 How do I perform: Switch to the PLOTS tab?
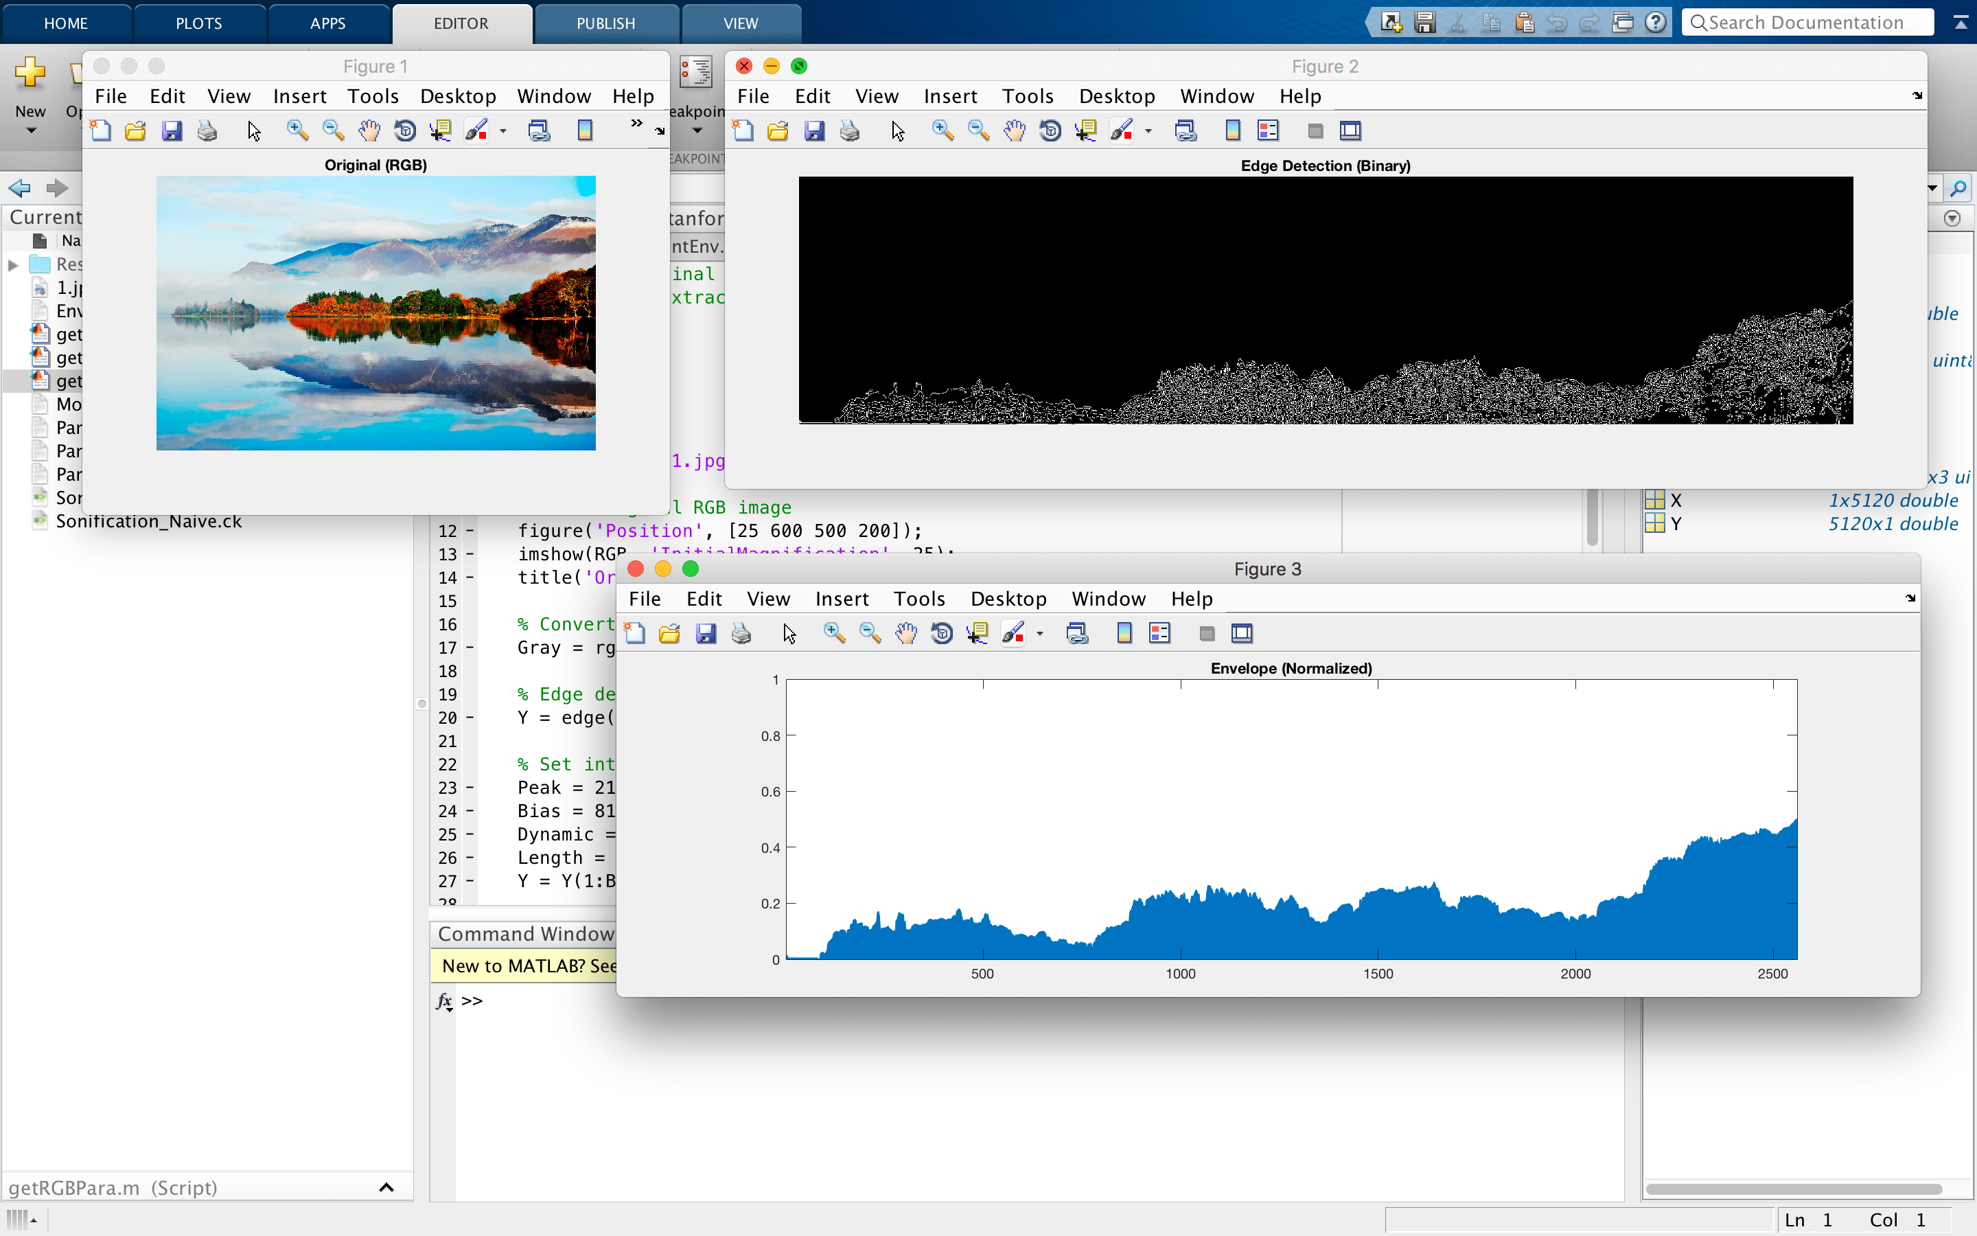[198, 23]
